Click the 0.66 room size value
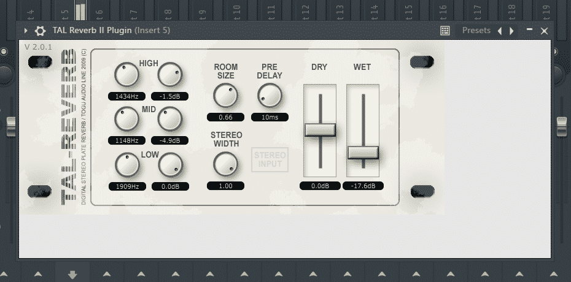This screenshot has width=571, height=282. coord(225,117)
